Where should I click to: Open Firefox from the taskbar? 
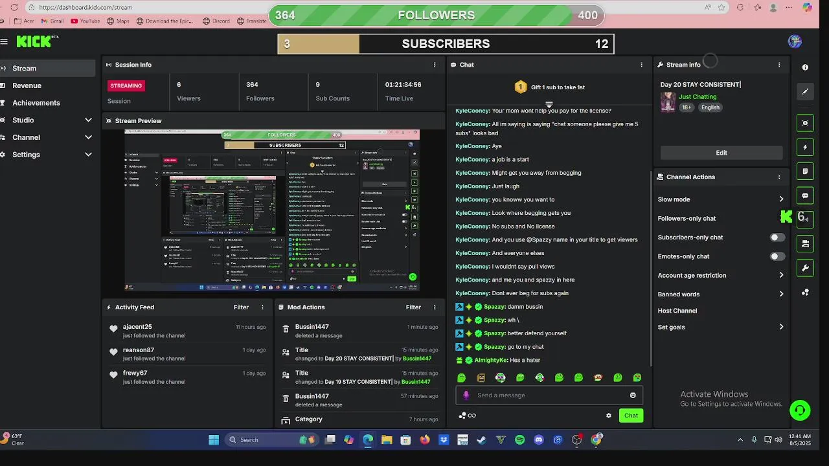point(425,440)
